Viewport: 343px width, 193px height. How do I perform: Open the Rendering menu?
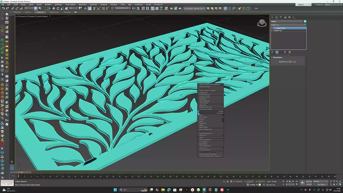tap(83, 5)
